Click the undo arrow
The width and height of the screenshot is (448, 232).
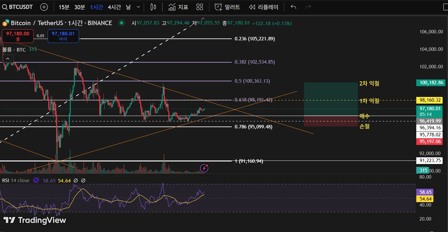(x=293, y=7)
